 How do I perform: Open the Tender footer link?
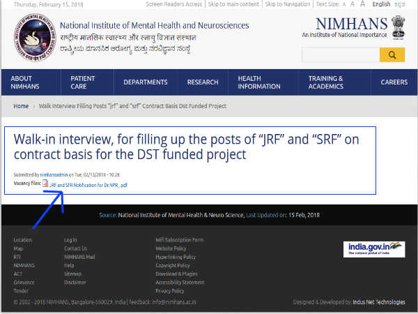pos(21,291)
